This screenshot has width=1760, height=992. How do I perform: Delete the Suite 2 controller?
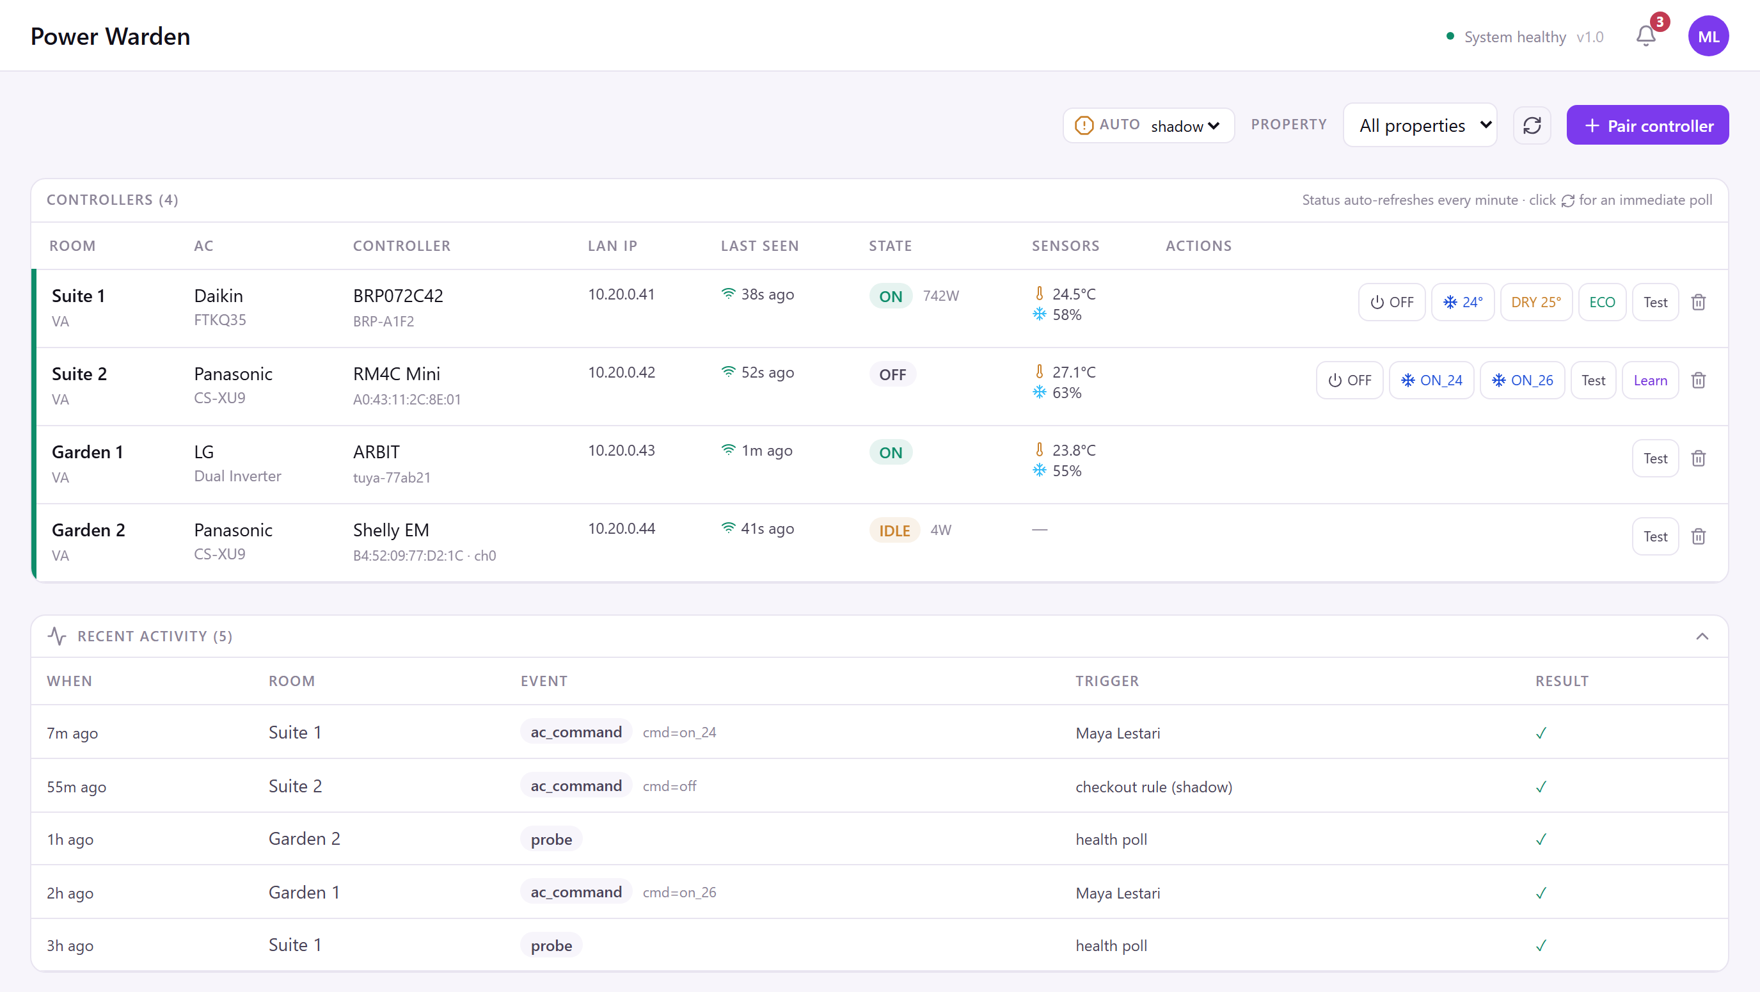tap(1699, 380)
